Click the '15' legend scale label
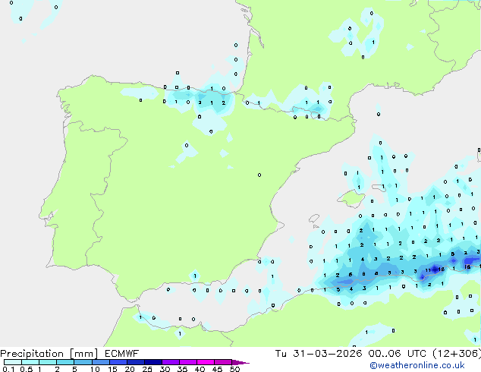The height and width of the screenshot is (372, 481). (x=112, y=369)
